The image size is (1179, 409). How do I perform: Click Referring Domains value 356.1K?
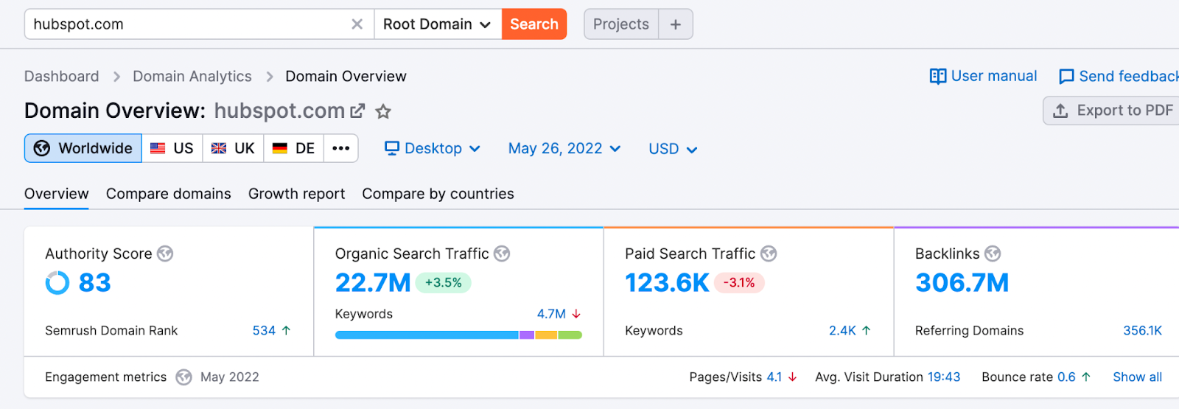click(1142, 331)
